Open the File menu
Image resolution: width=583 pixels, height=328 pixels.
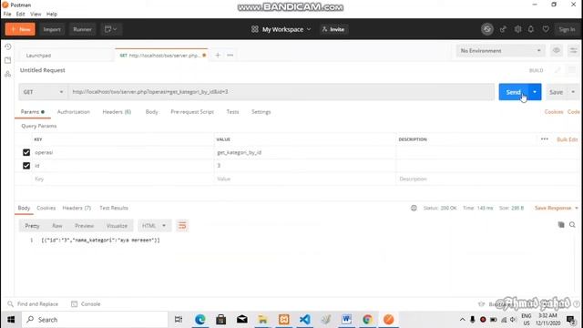[7, 15]
